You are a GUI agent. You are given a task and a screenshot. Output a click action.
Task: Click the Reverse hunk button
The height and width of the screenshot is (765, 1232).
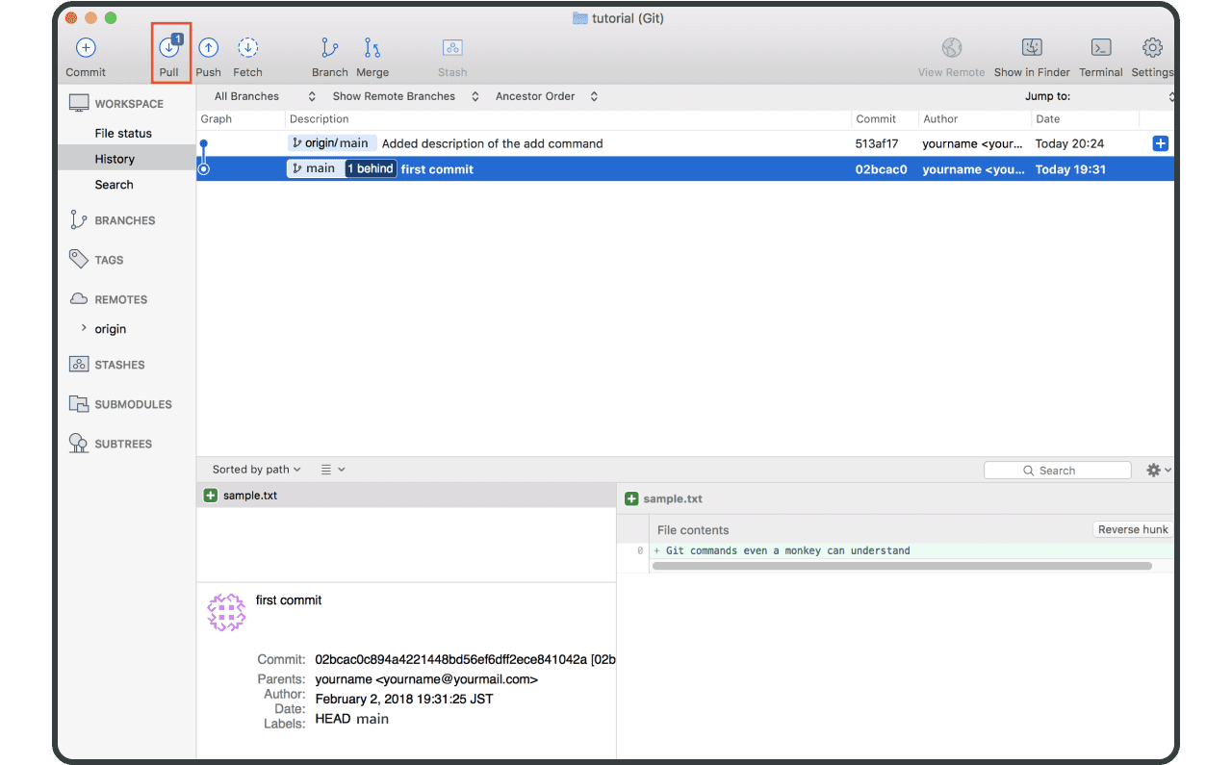click(x=1133, y=529)
